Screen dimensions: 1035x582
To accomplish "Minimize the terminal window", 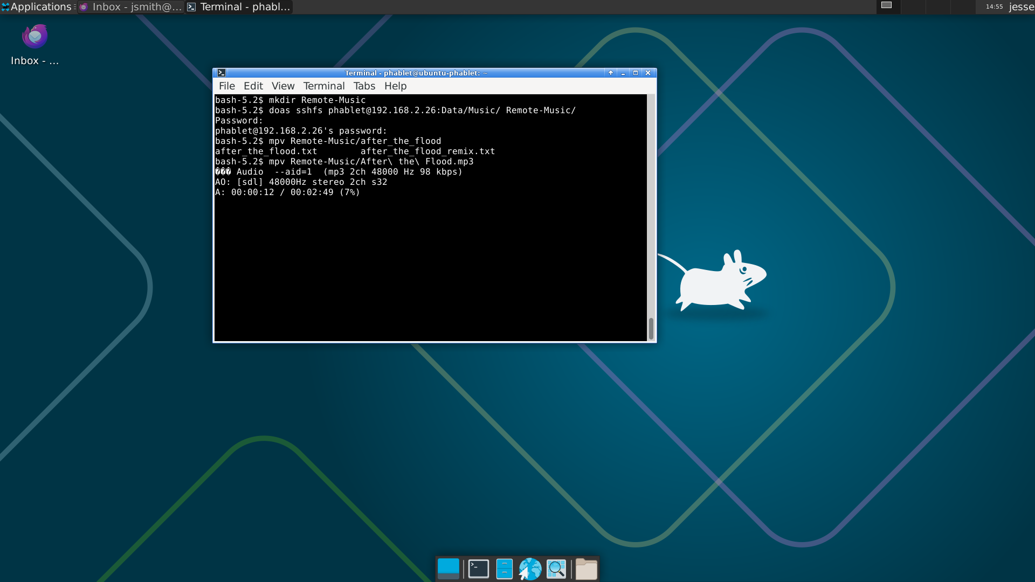I will pos(623,73).
